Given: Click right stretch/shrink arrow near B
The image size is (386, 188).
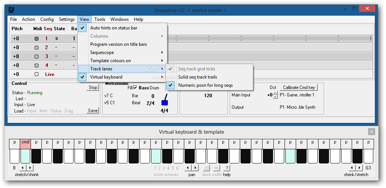Looking at the screenshot, I should pyautogui.click(x=30, y=168).
